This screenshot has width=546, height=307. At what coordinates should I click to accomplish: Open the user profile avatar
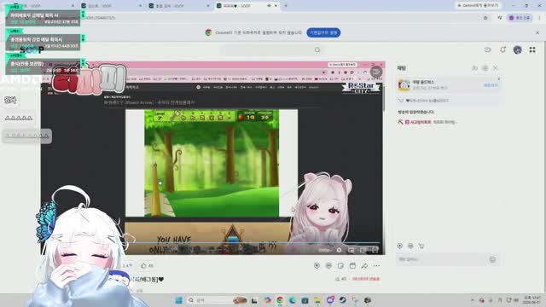[x=518, y=49]
